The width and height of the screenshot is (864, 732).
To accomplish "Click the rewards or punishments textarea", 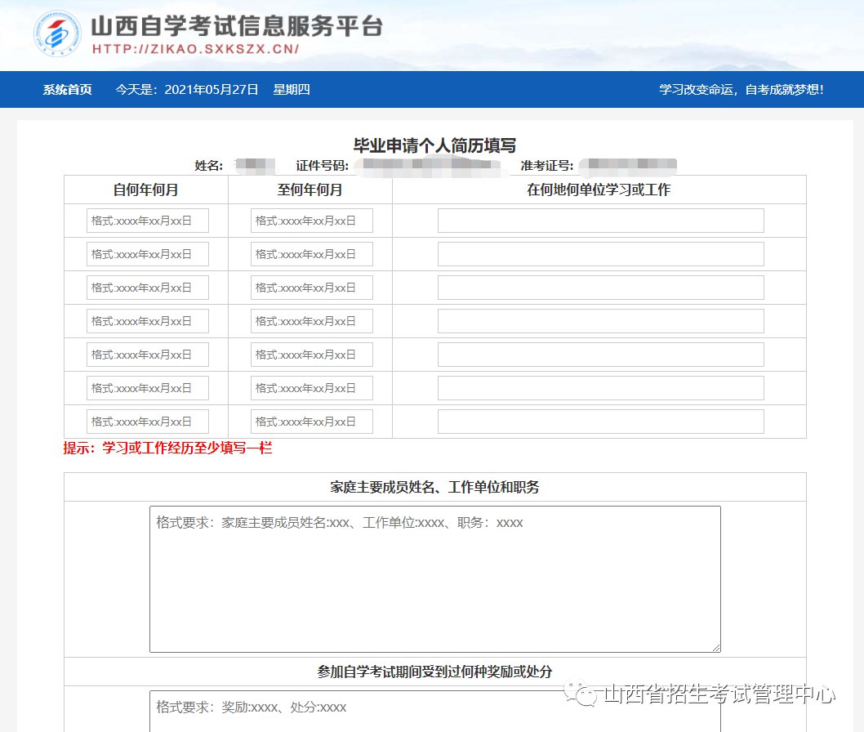I will point(434,712).
